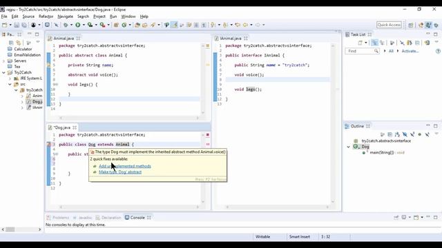Click the New Java Class green icon
The width and height of the screenshot is (442, 248).
point(124,25)
